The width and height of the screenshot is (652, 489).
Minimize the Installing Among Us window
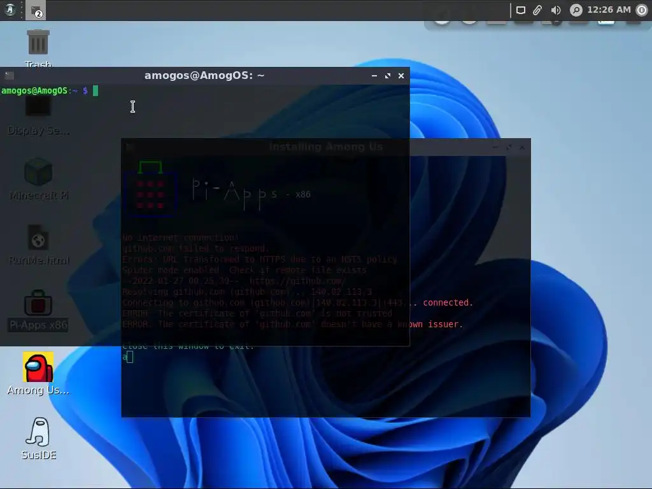click(495, 147)
